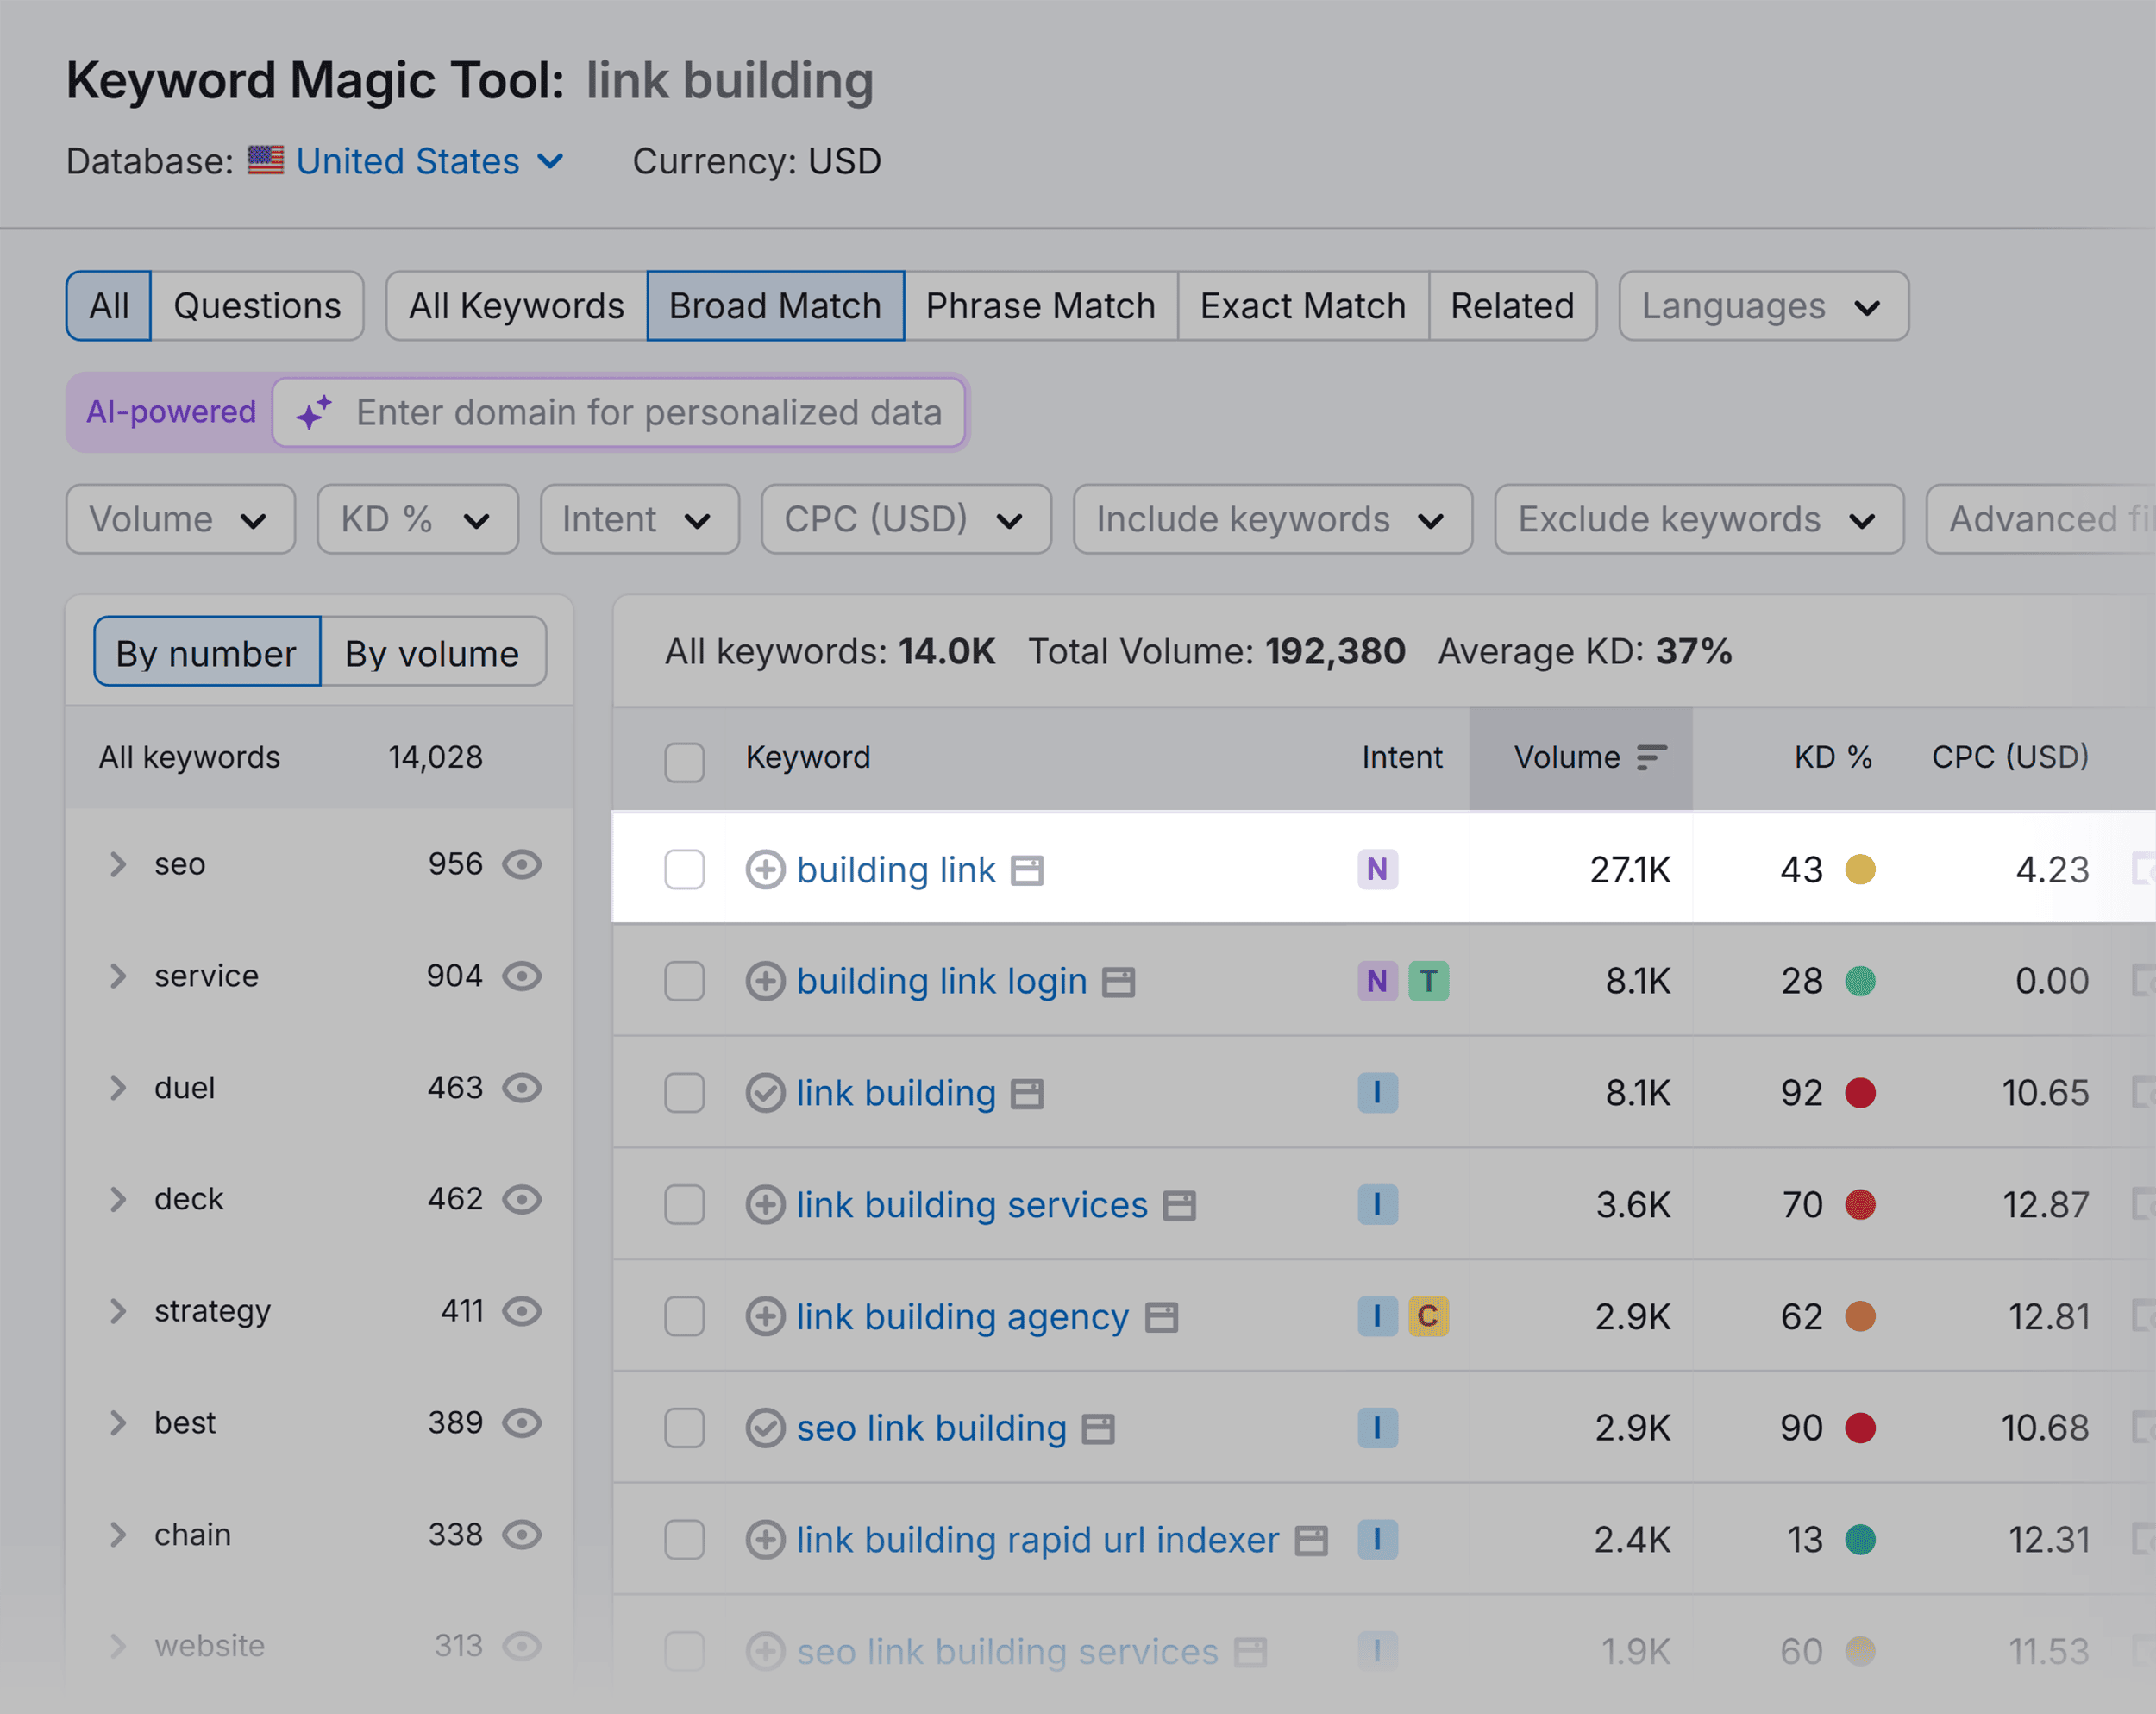Open the Volume filter dropdown
The image size is (2156, 1714).
(x=180, y=519)
